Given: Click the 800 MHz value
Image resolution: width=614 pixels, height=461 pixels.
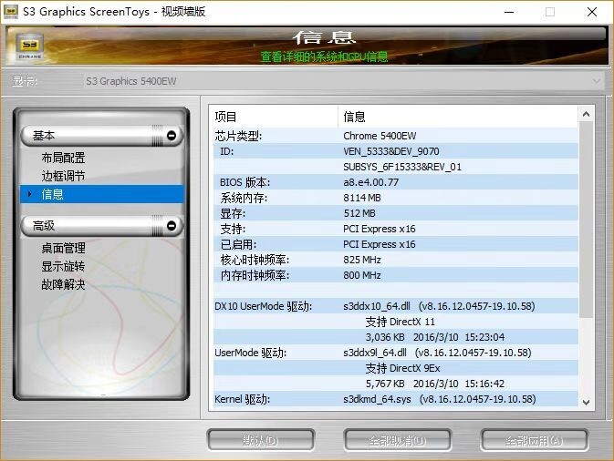Looking at the screenshot, I should 362,275.
